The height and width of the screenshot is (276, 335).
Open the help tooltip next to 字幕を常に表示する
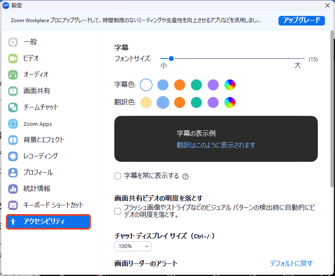[186, 176]
